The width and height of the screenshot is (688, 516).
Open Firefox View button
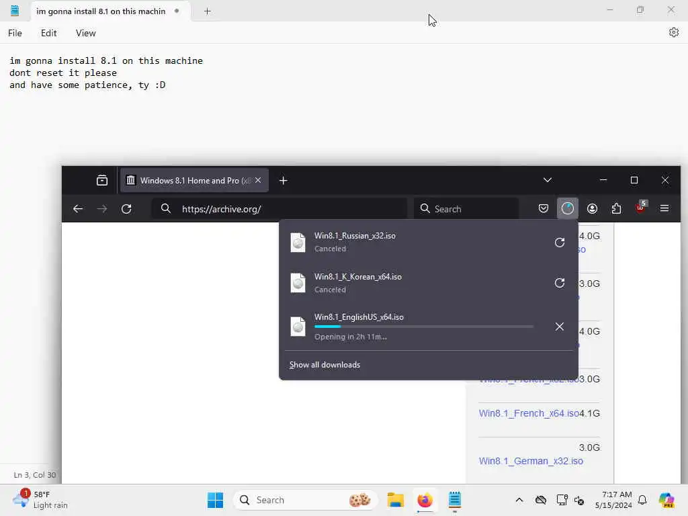(102, 180)
